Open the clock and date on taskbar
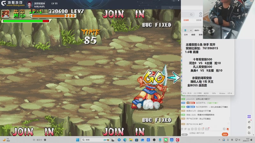Viewport: 255px width, 143px height. tap(246, 140)
